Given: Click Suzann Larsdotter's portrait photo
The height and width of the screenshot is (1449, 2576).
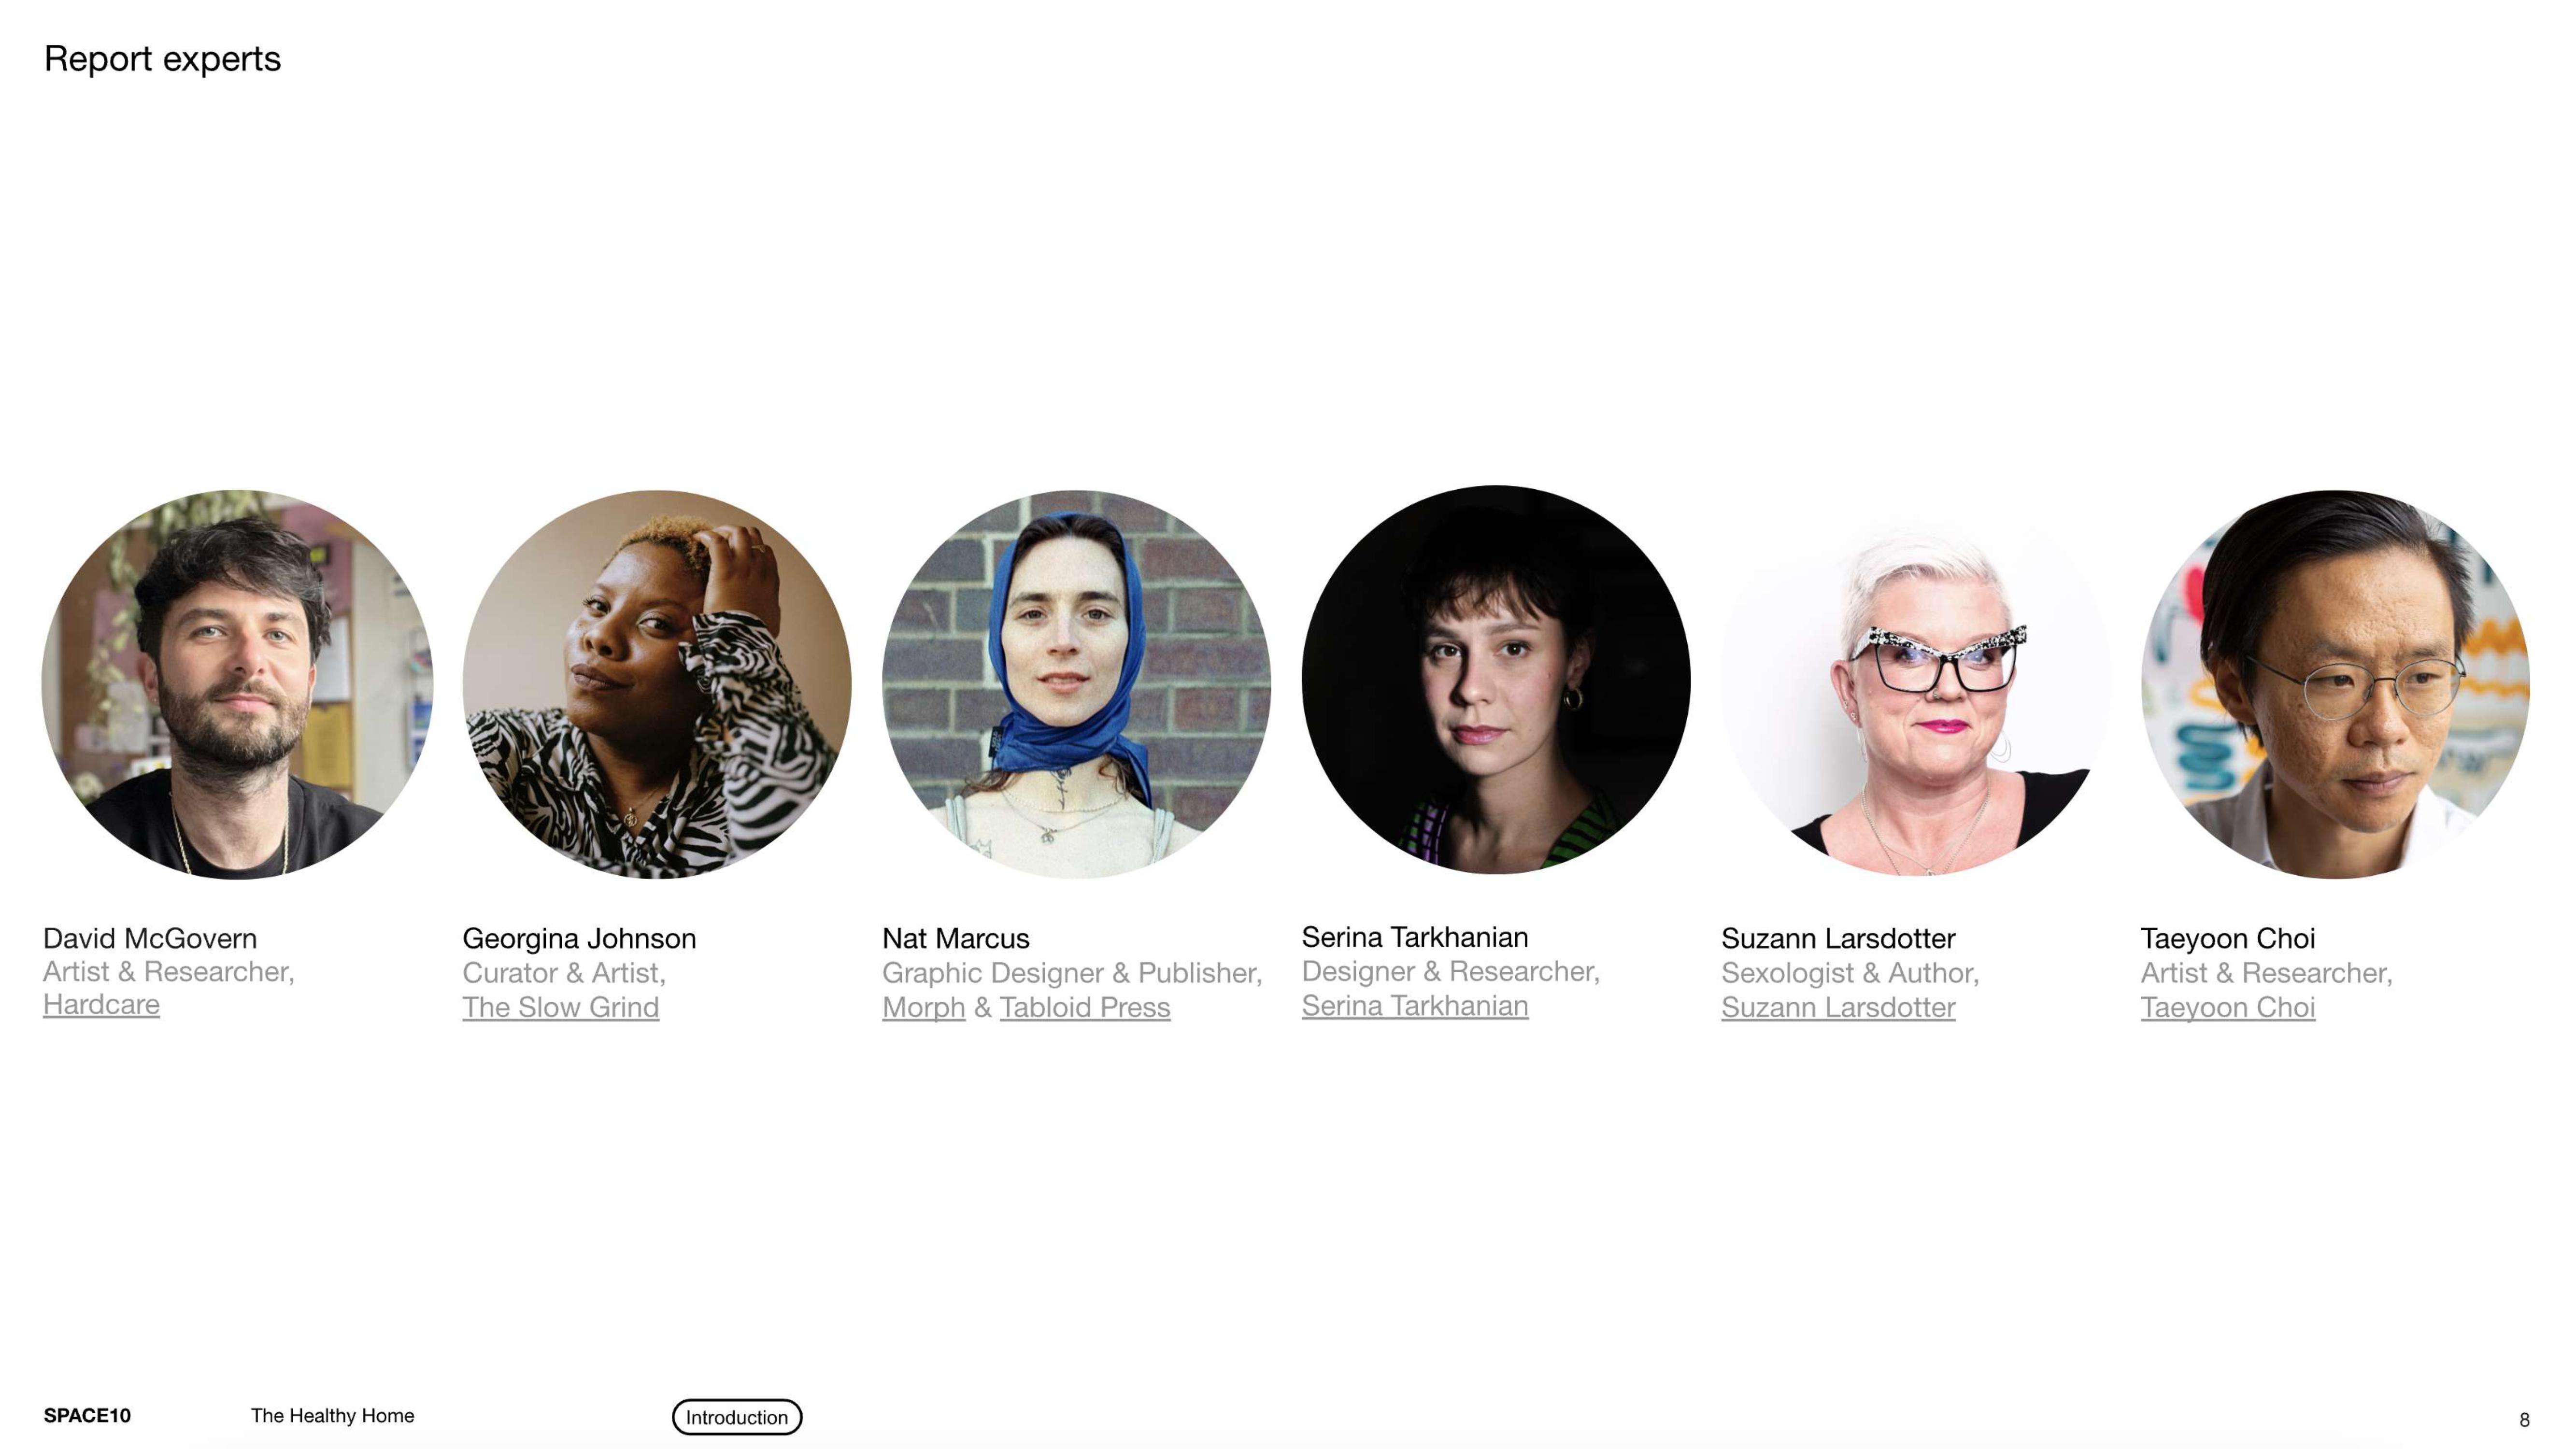Looking at the screenshot, I should (1916, 684).
